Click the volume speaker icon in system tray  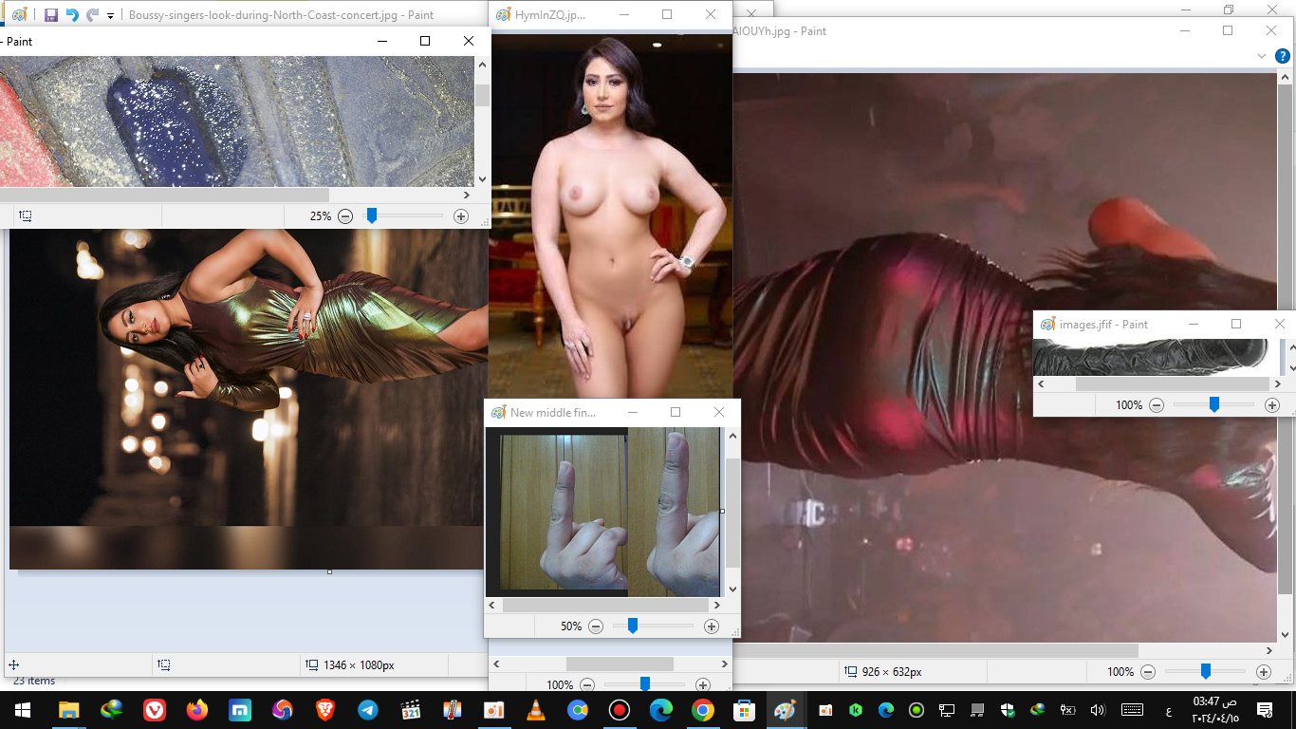pyautogui.click(x=1098, y=710)
